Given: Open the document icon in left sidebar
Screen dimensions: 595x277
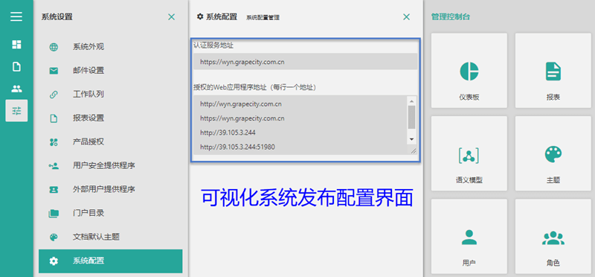Looking at the screenshot, I should (x=16, y=67).
